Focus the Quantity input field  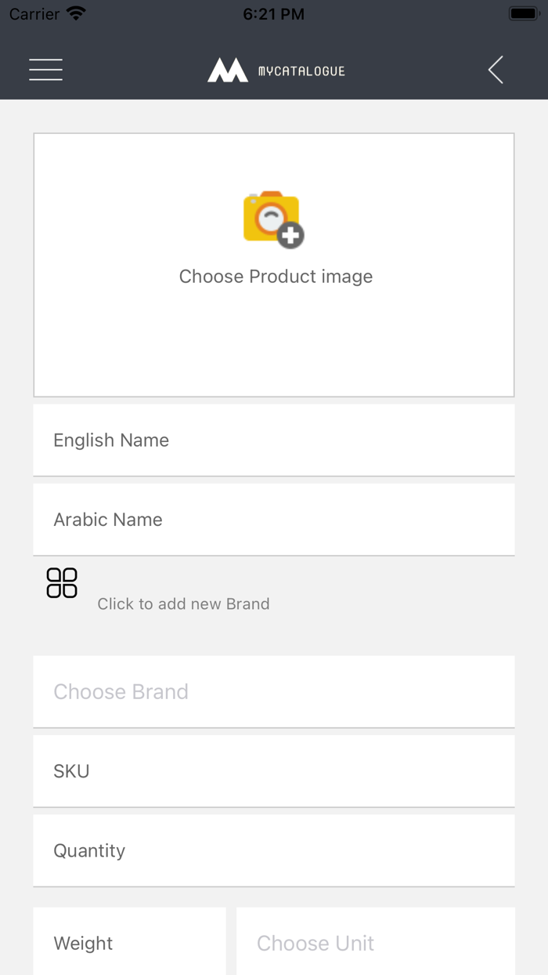274,850
